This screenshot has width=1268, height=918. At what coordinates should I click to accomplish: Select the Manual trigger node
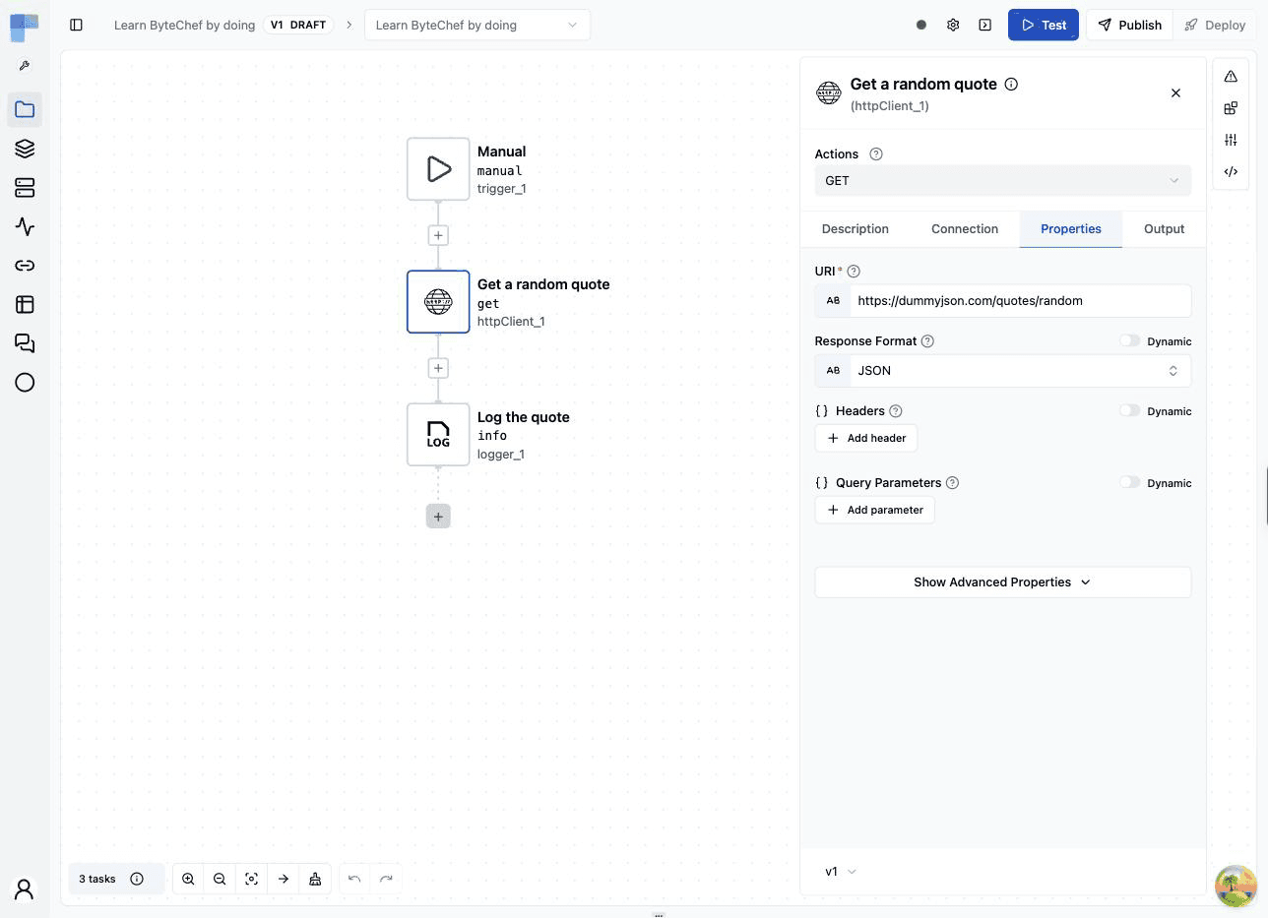438,169
